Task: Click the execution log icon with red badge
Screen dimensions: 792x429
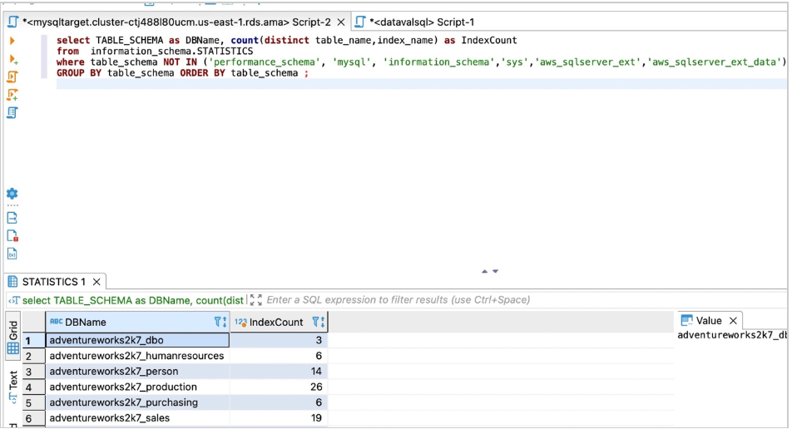Action: pos(12,236)
